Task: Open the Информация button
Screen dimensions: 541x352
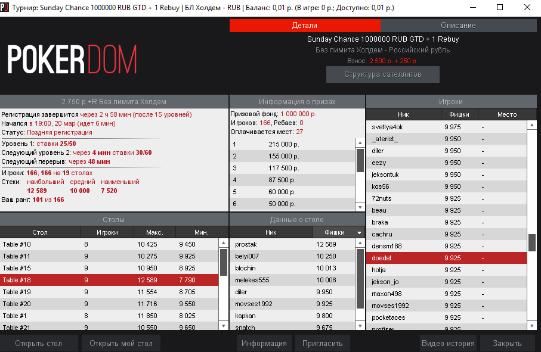Action: click(264, 344)
